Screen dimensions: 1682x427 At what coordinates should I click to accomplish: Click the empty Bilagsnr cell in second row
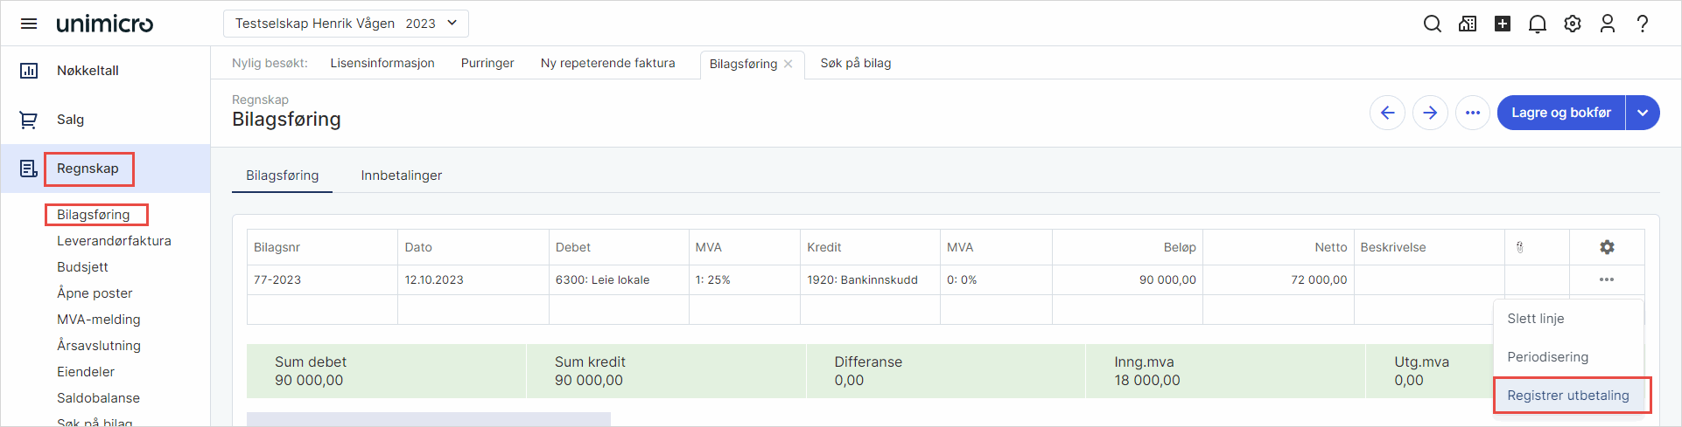point(322,310)
